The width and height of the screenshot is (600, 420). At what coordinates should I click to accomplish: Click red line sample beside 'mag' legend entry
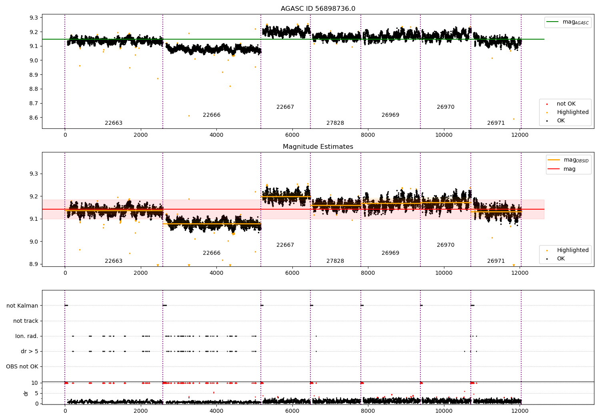pos(554,169)
